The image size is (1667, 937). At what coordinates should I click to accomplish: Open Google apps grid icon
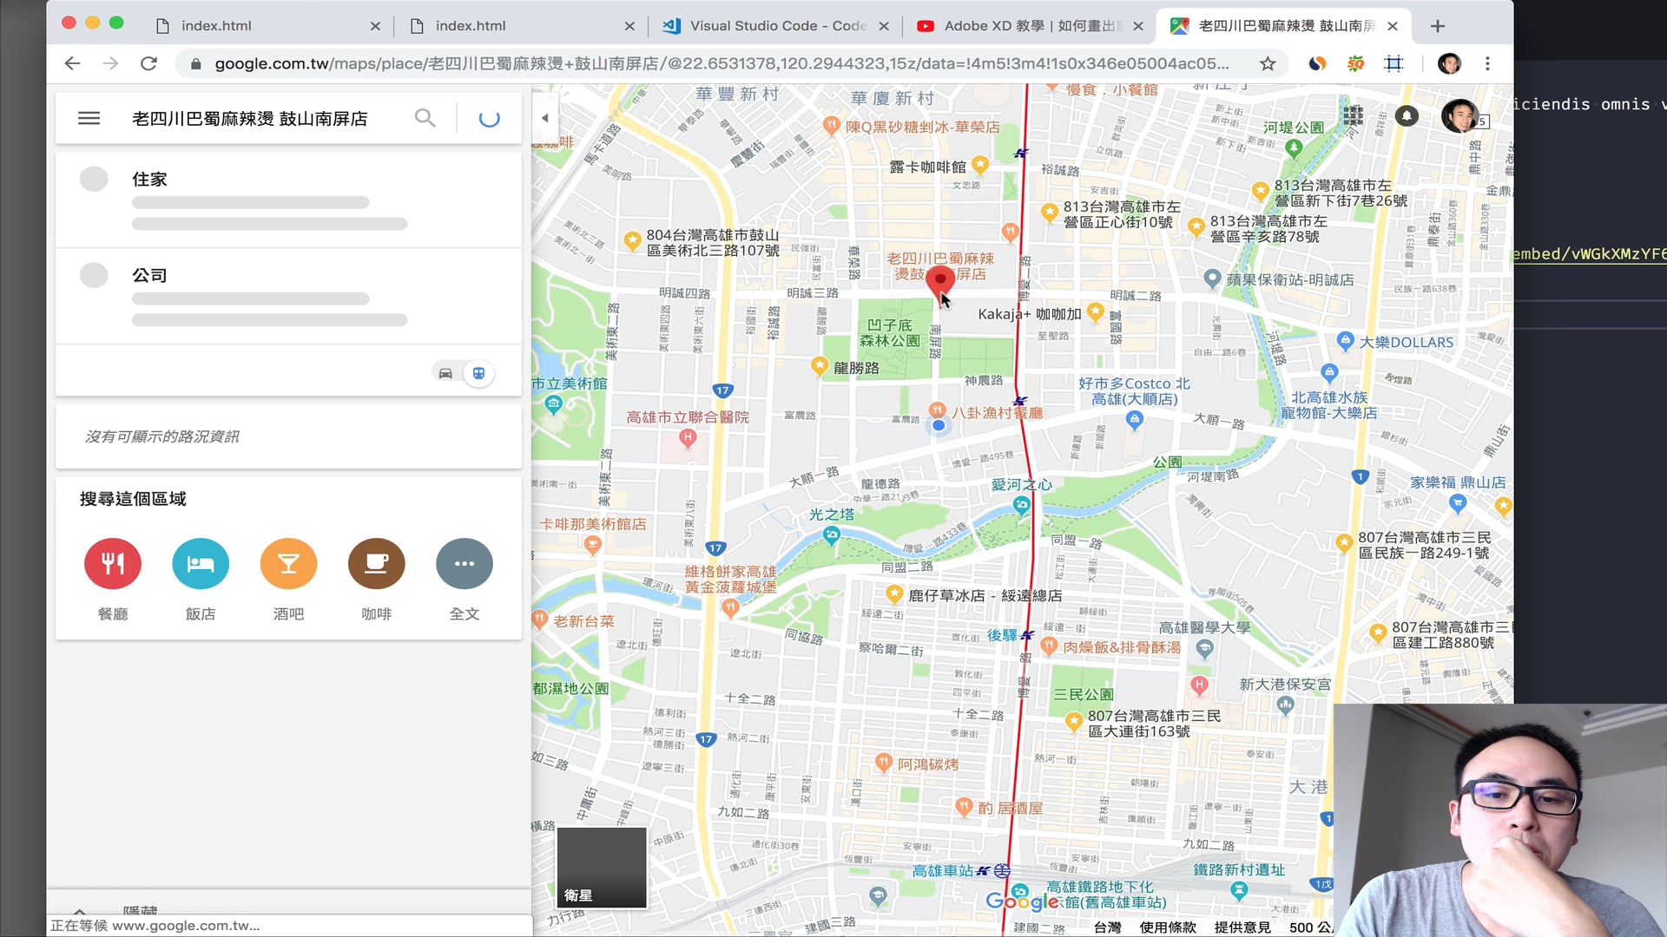click(1353, 115)
